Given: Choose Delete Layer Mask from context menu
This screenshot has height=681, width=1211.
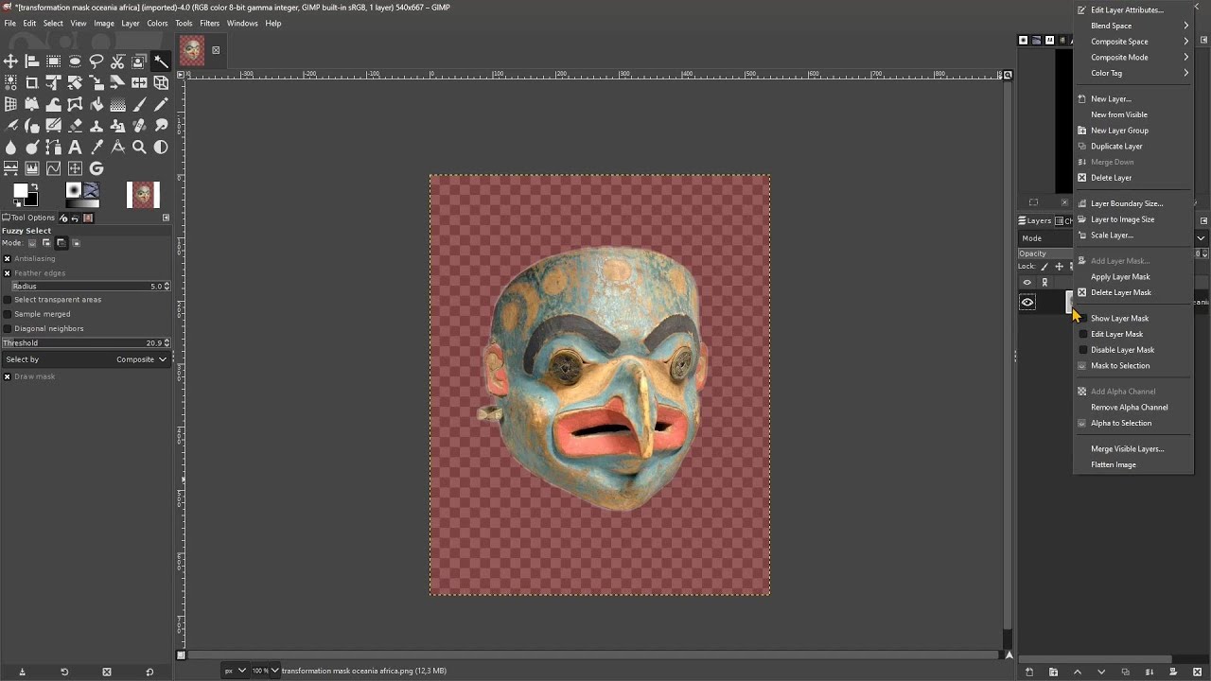Looking at the screenshot, I should 1133,292.
